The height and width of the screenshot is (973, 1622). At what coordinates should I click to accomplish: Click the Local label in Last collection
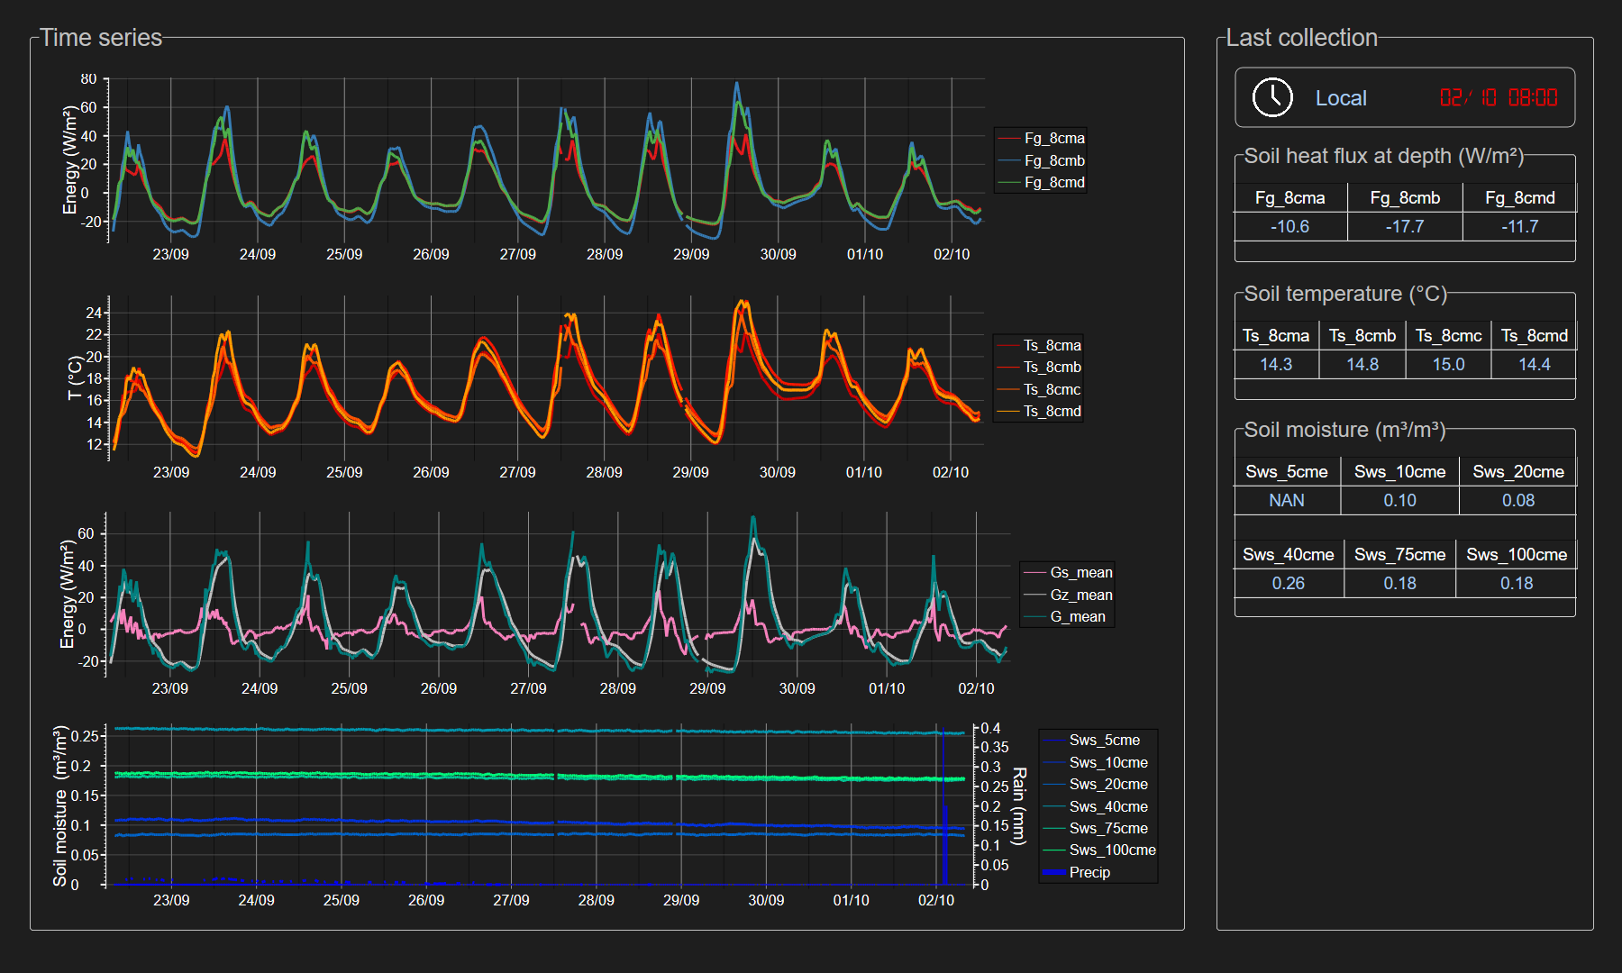(1340, 98)
